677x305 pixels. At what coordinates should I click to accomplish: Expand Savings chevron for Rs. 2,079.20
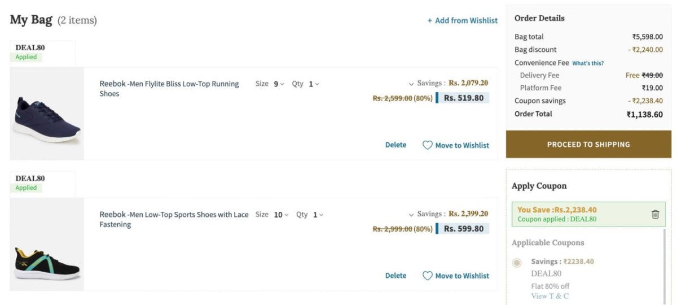(411, 84)
